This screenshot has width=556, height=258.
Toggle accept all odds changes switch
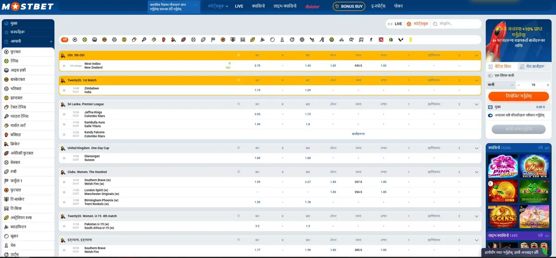point(491,115)
